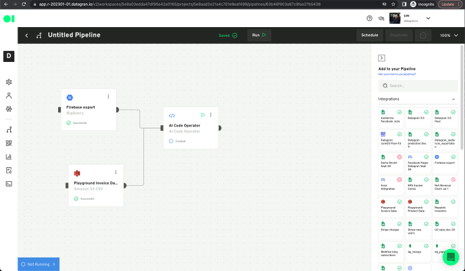
Task: Open Firebase export node options menu
Action: coord(108,97)
